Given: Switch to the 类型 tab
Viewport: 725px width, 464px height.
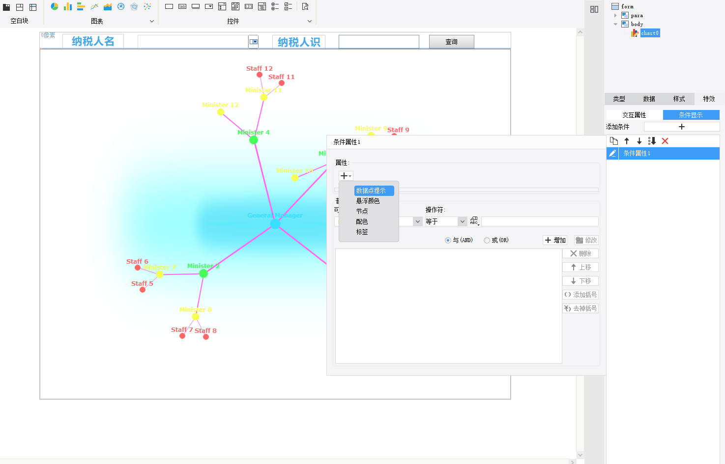Looking at the screenshot, I should pos(619,99).
